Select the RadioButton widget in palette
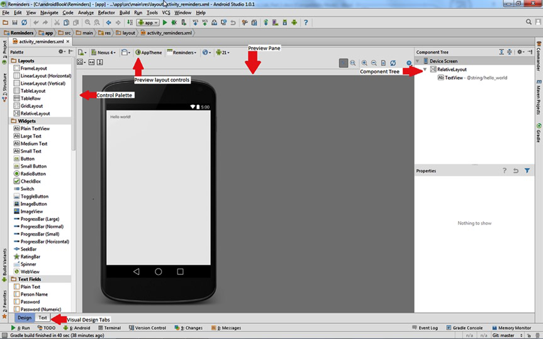 33,174
